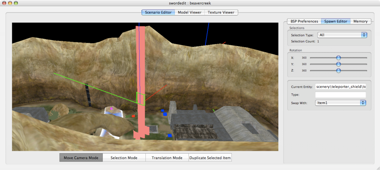Open the Swap With dropdown
Viewport: 380px width, 170px height.
tap(341, 103)
